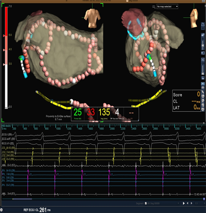Select the PV 3-4 trace label
The image size is (206, 213).
point(8,181)
